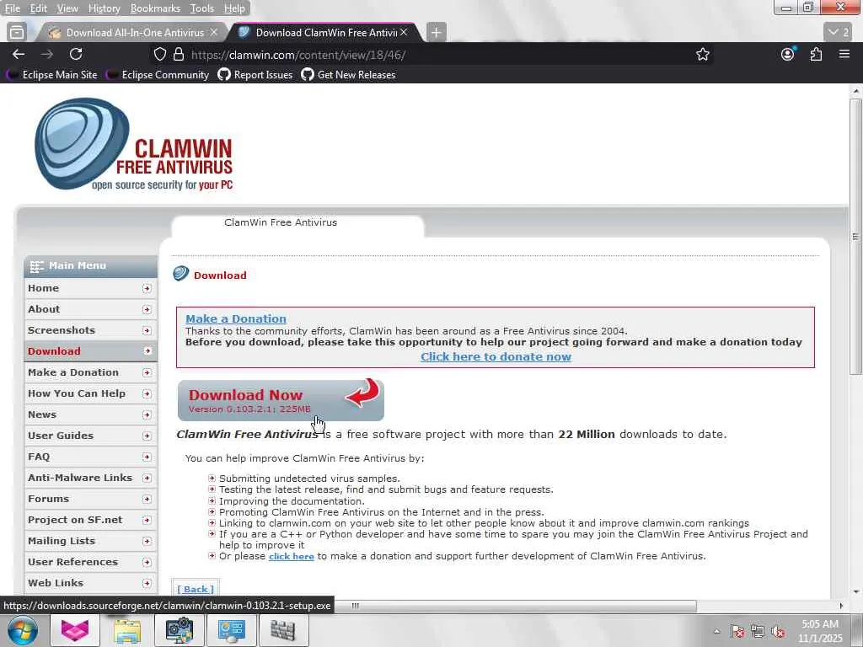Click the Back link
The width and height of the screenshot is (863, 647).
click(196, 589)
